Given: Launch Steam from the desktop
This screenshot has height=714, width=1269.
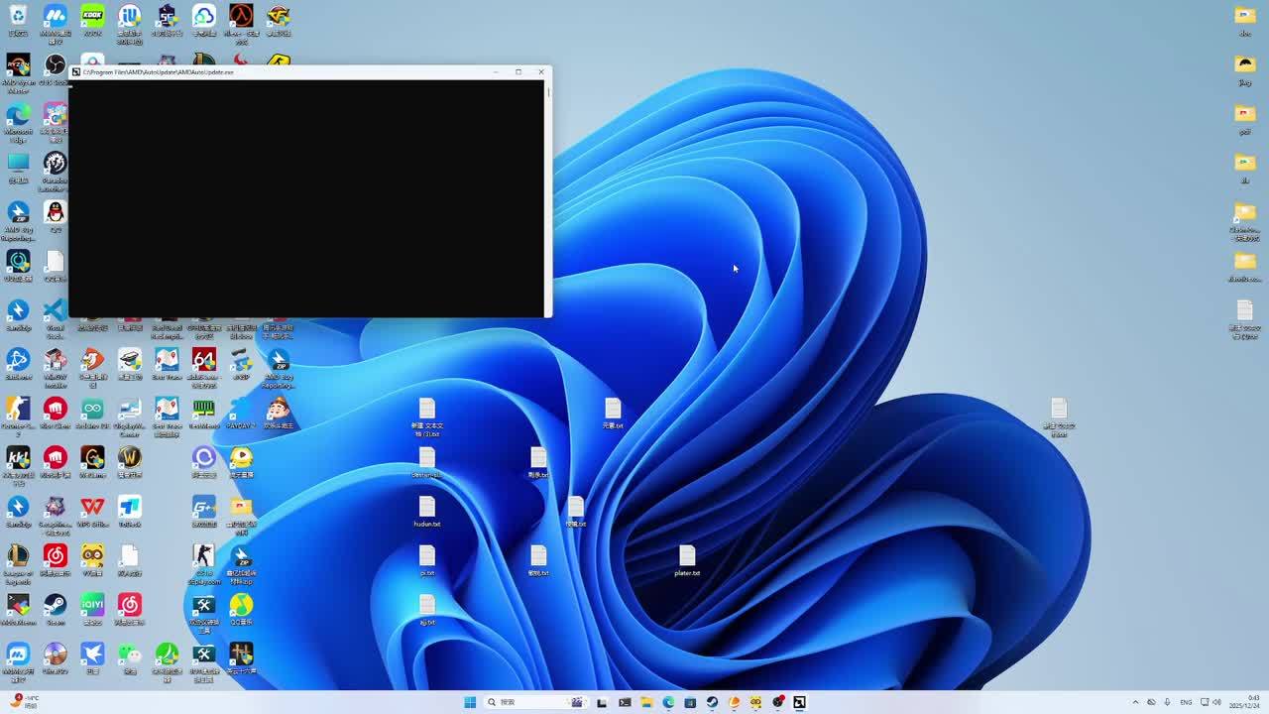Looking at the screenshot, I should pos(55,605).
